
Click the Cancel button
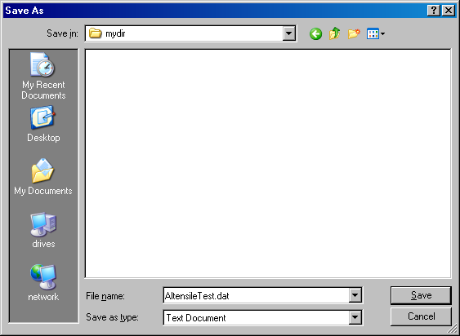[421, 316]
